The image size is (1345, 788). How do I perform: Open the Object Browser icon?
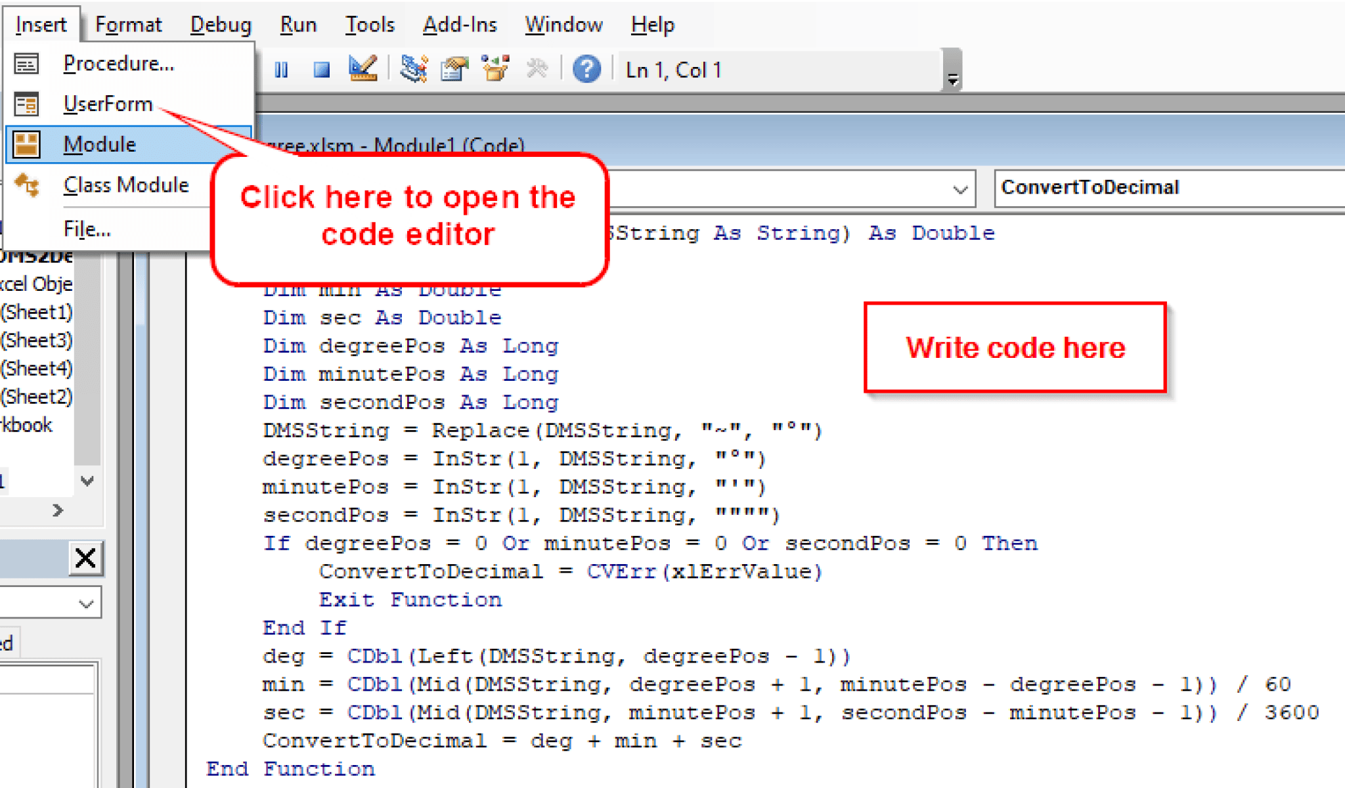495,69
